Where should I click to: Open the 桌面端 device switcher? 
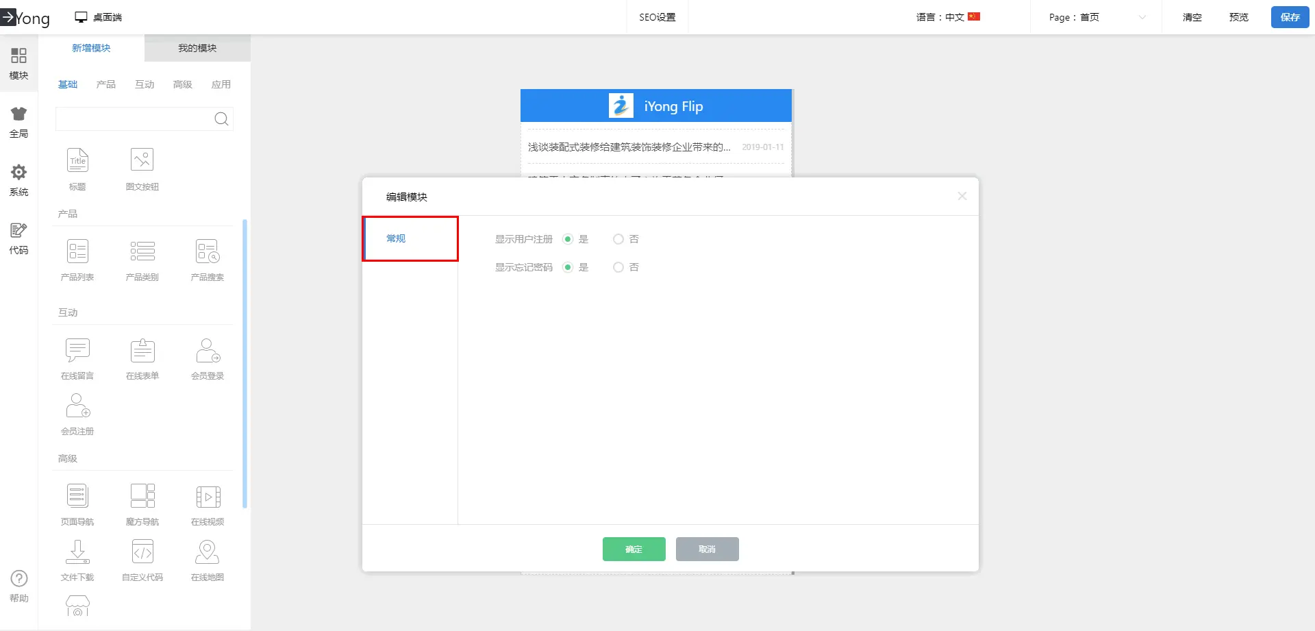pos(99,17)
